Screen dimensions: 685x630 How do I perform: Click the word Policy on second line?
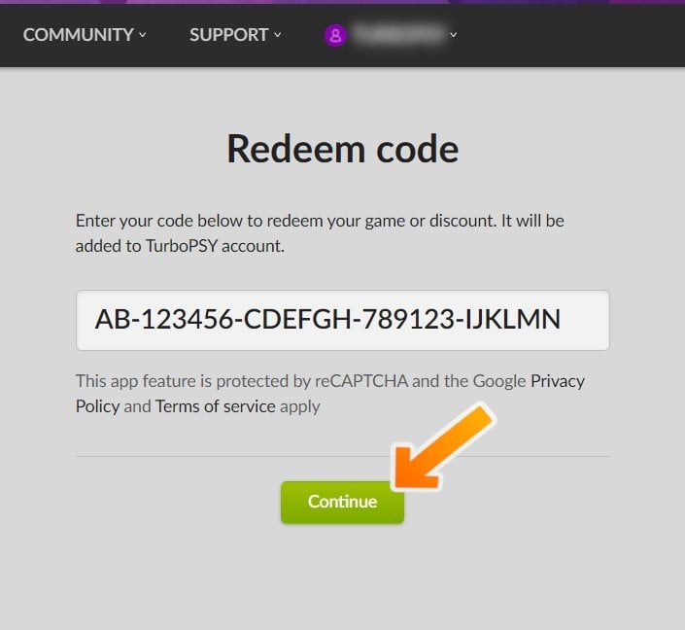[x=97, y=406]
